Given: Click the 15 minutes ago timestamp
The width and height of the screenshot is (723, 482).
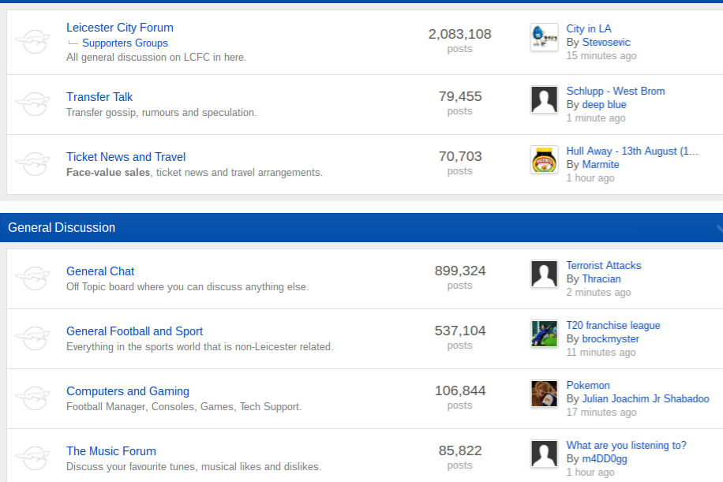Looking at the screenshot, I should (601, 55).
